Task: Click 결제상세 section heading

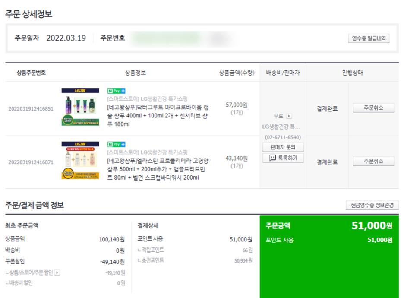Action: coord(148,225)
